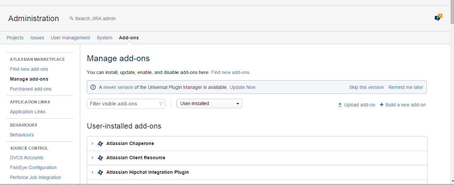
Task: Select Manage add-ons in sidebar
Action: pyautogui.click(x=29, y=79)
